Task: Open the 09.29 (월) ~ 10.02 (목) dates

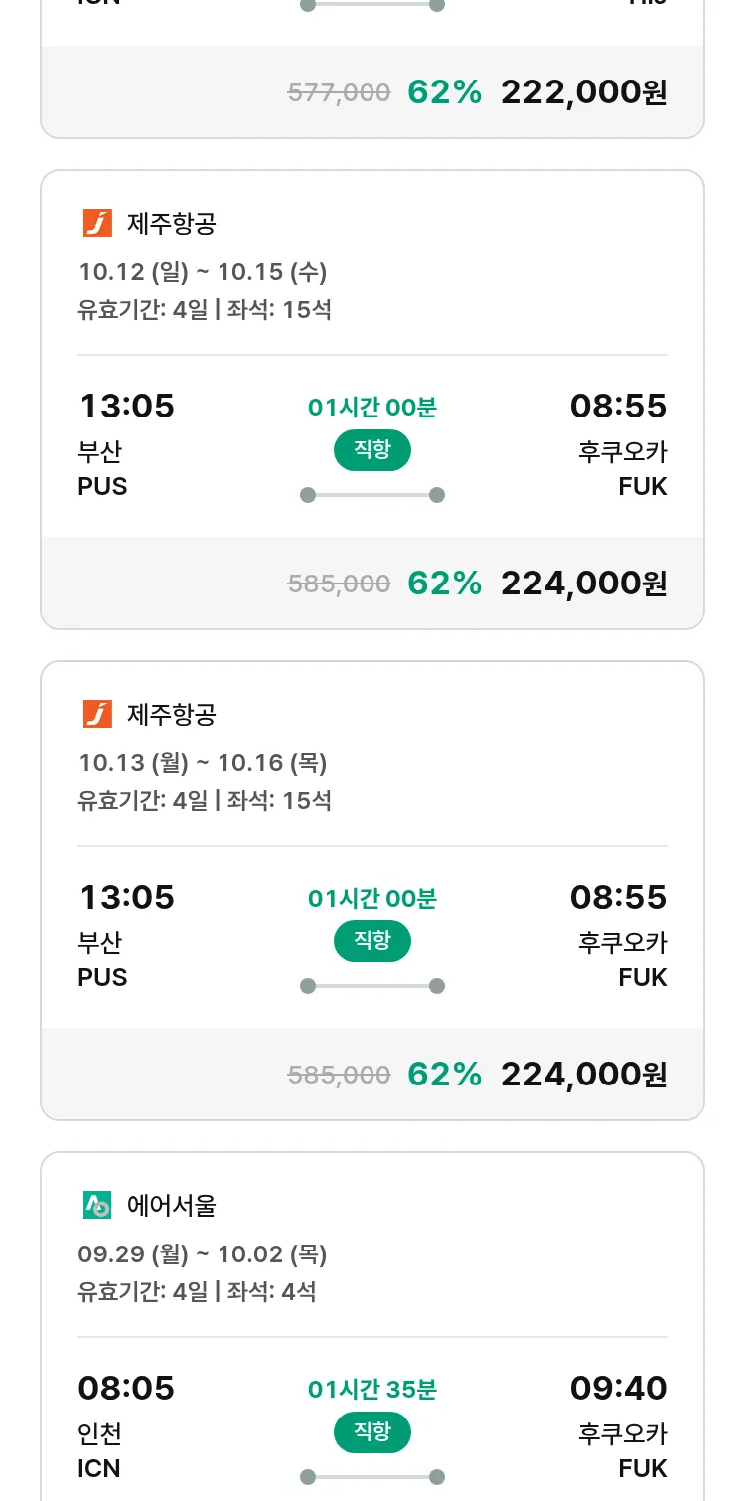Action: [x=203, y=1253]
